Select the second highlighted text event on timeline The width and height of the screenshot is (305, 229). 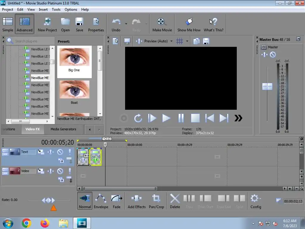click(x=95, y=157)
